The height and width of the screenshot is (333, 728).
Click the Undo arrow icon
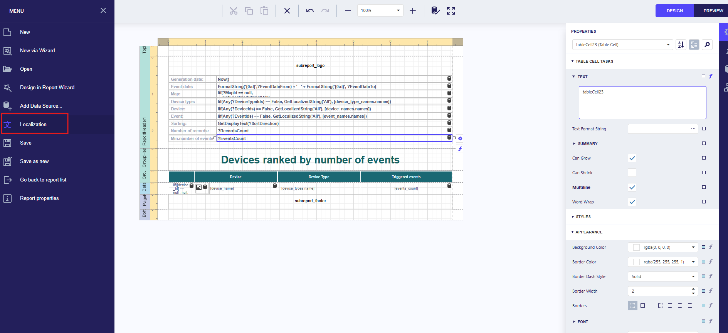pos(310,11)
